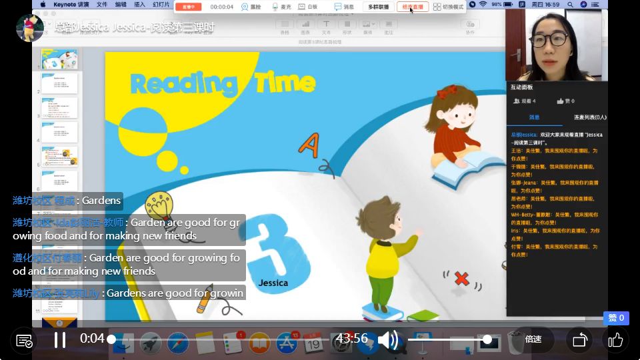Open the 消息 message icon in toolbar
640x360 pixels.
344,7
